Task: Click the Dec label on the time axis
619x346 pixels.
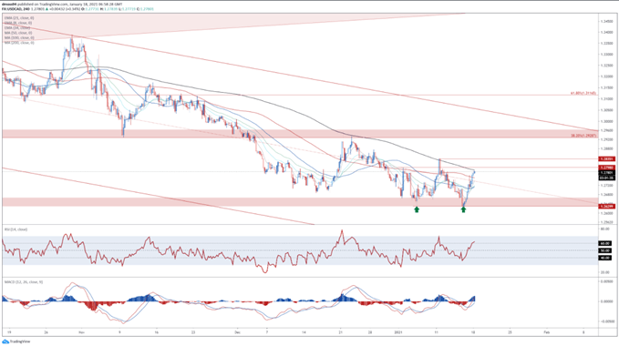Action: (x=237, y=332)
